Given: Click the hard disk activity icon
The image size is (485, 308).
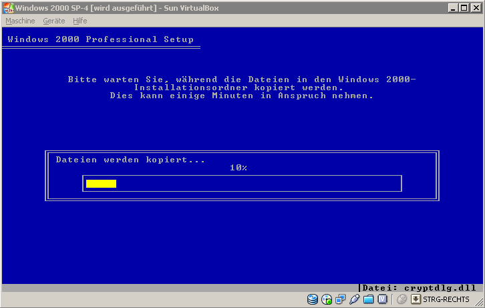Looking at the screenshot, I should click(313, 299).
